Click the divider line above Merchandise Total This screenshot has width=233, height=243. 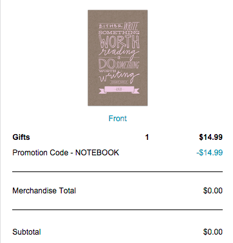click(117, 172)
